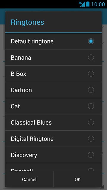
Task: Select the Cartoon radio button
Action: coord(91,90)
